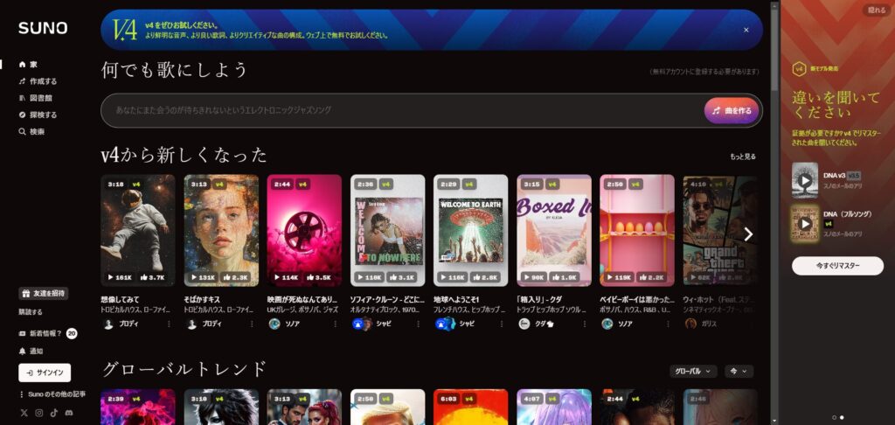This screenshot has height=425, width=895.
Task: Open 新着情報 what's new with badge 20
Action: [47, 333]
